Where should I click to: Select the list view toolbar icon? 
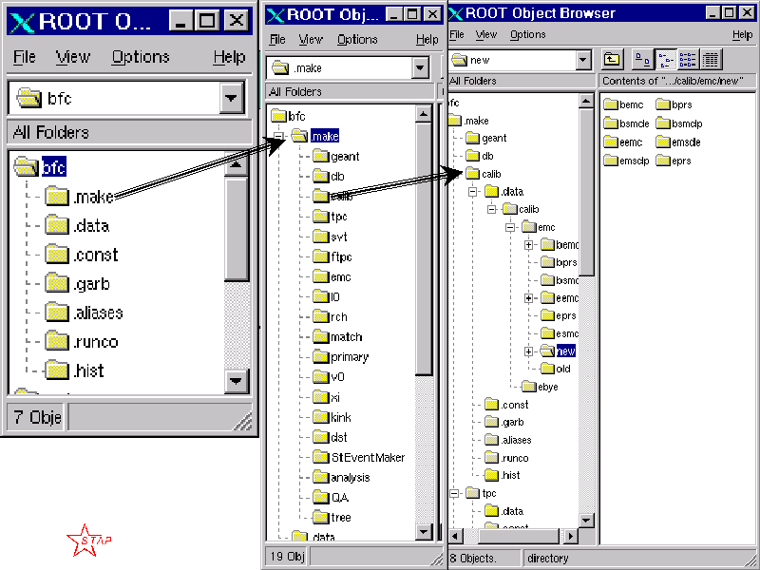click(687, 60)
